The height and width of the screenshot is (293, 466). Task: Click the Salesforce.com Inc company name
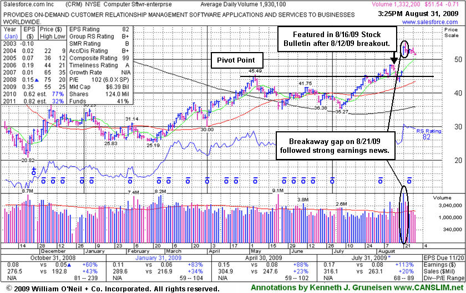(x=29, y=4)
